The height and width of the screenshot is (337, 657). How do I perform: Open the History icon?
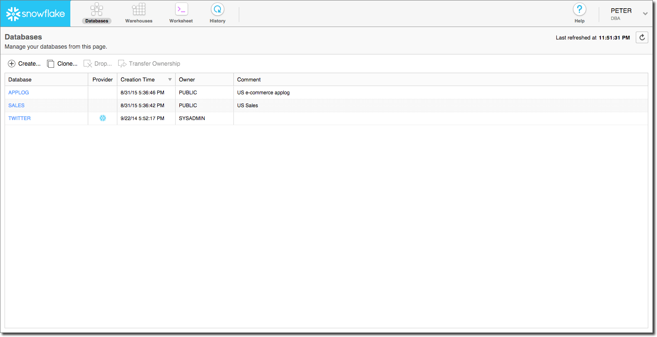click(218, 9)
